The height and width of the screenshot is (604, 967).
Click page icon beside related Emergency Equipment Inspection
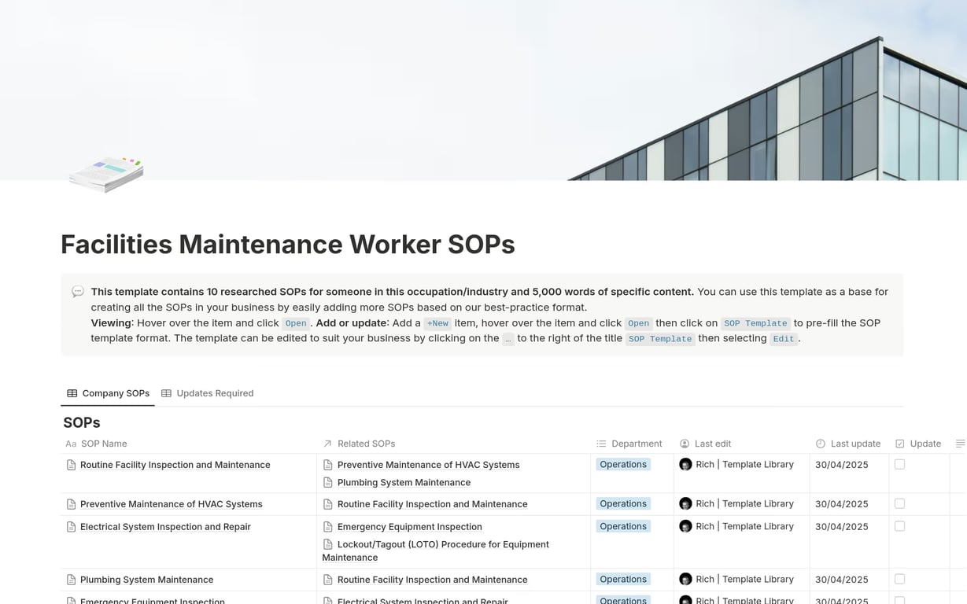point(328,527)
